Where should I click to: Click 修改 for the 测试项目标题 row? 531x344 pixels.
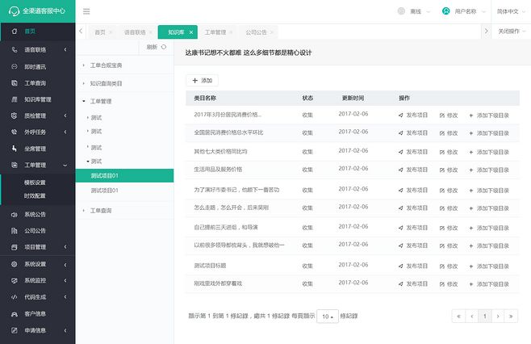(x=449, y=266)
